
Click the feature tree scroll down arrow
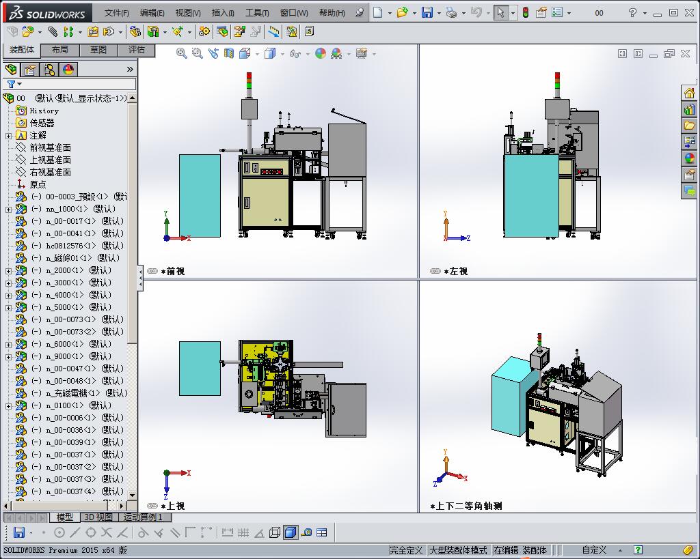tap(132, 495)
